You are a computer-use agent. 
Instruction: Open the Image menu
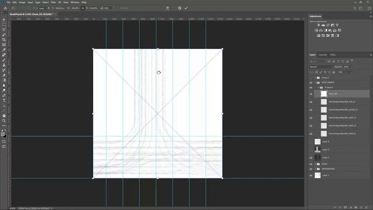tap(22, 2)
